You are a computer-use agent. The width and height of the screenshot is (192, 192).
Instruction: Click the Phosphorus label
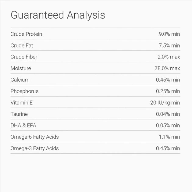[x=24, y=91]
